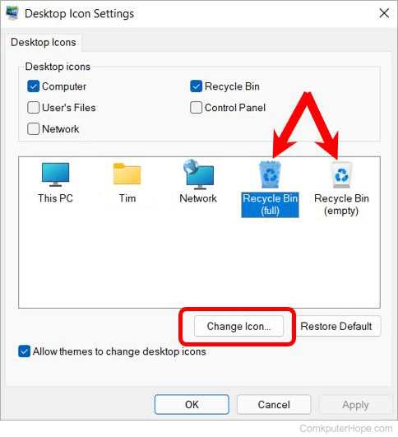This screenshot has width=398, height=437.
Task: Click the Cancel button
Action: pyautogui.click(x=274, y=404)
